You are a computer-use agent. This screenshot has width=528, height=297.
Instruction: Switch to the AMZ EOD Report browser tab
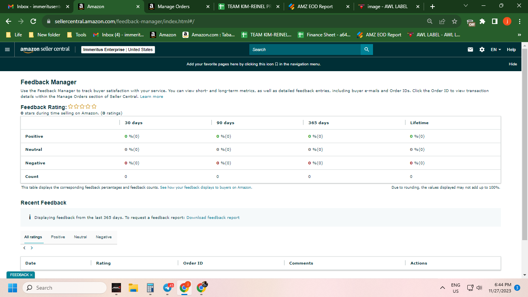[x=319, y=7]
